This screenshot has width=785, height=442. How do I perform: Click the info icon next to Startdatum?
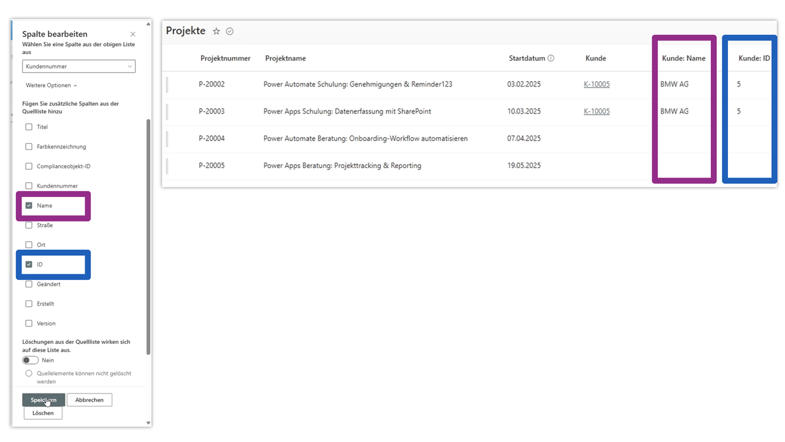pyautogui.click(x=551, y=58)
